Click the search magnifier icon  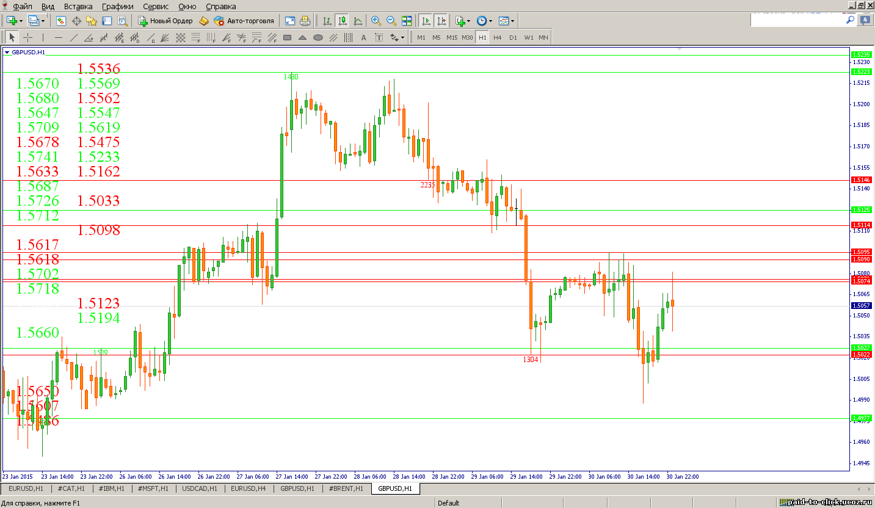pyautogui.click(x=849, y=20)
